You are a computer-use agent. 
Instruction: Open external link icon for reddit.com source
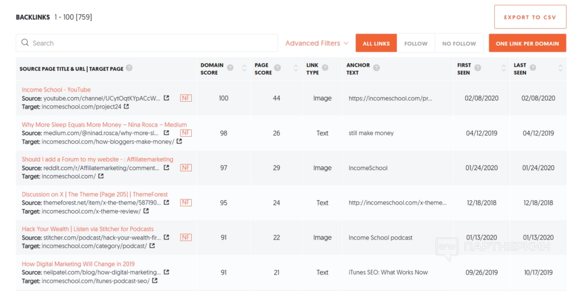coord(166,168)
